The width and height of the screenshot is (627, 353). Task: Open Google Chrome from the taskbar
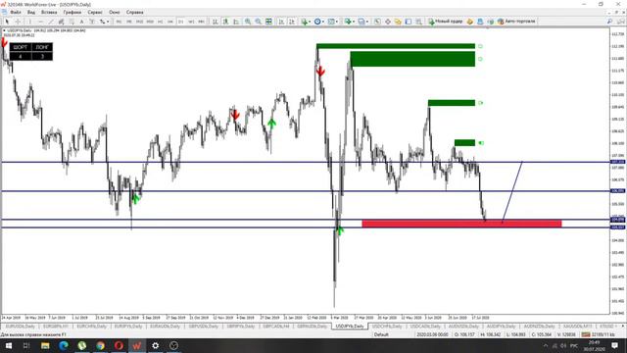click(x=100, y=345)
